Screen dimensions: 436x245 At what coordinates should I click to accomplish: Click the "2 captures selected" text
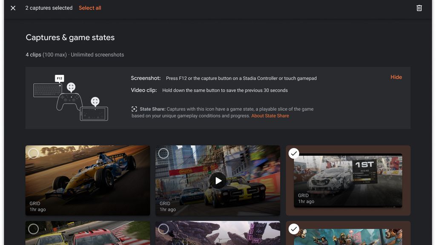tap(49, 8)
